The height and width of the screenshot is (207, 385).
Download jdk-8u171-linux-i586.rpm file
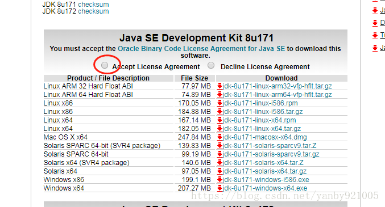point(260,103)
